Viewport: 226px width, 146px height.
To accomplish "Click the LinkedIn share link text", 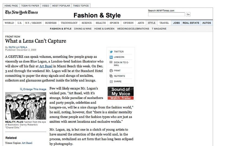I will click(119, 57).
